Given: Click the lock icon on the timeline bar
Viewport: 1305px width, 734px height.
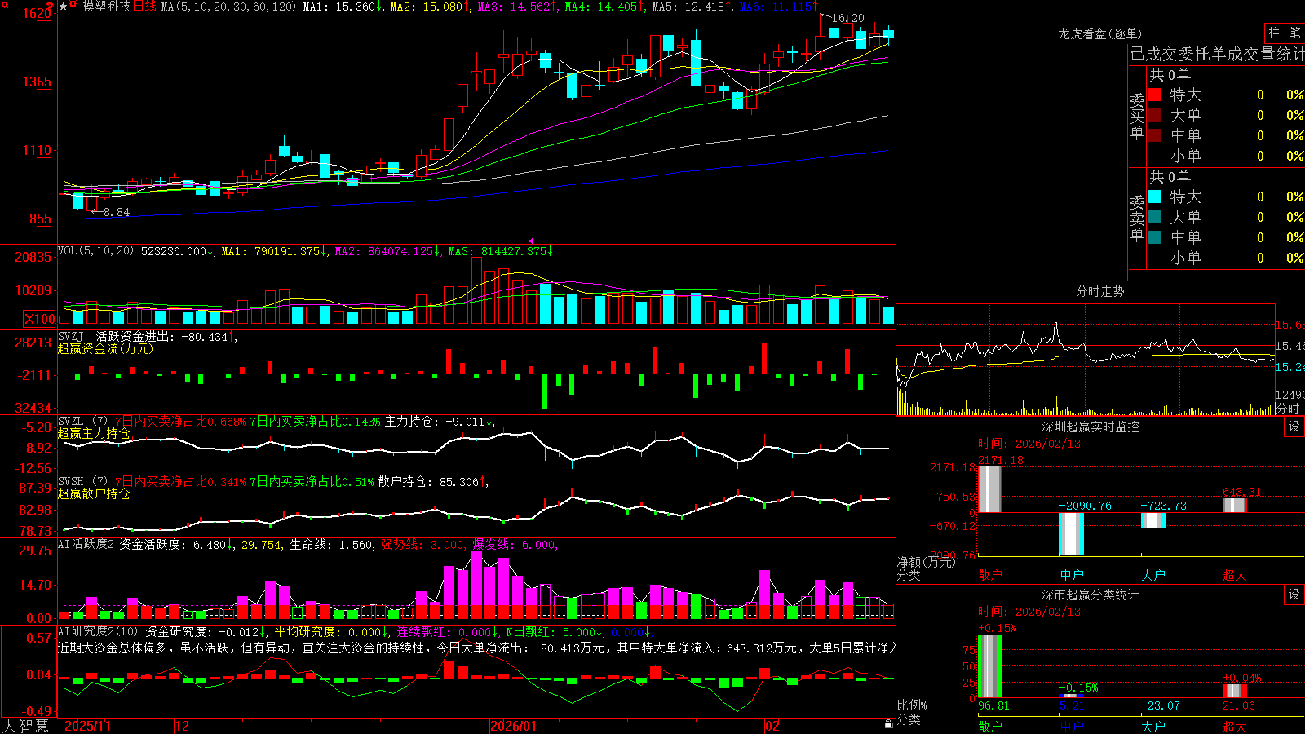Looking at the screenshot, I should [x=888, y=724].
